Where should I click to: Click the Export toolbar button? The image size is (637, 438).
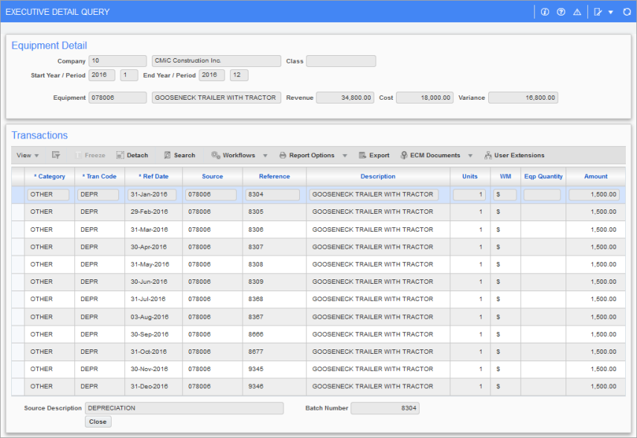pos(374,156)
